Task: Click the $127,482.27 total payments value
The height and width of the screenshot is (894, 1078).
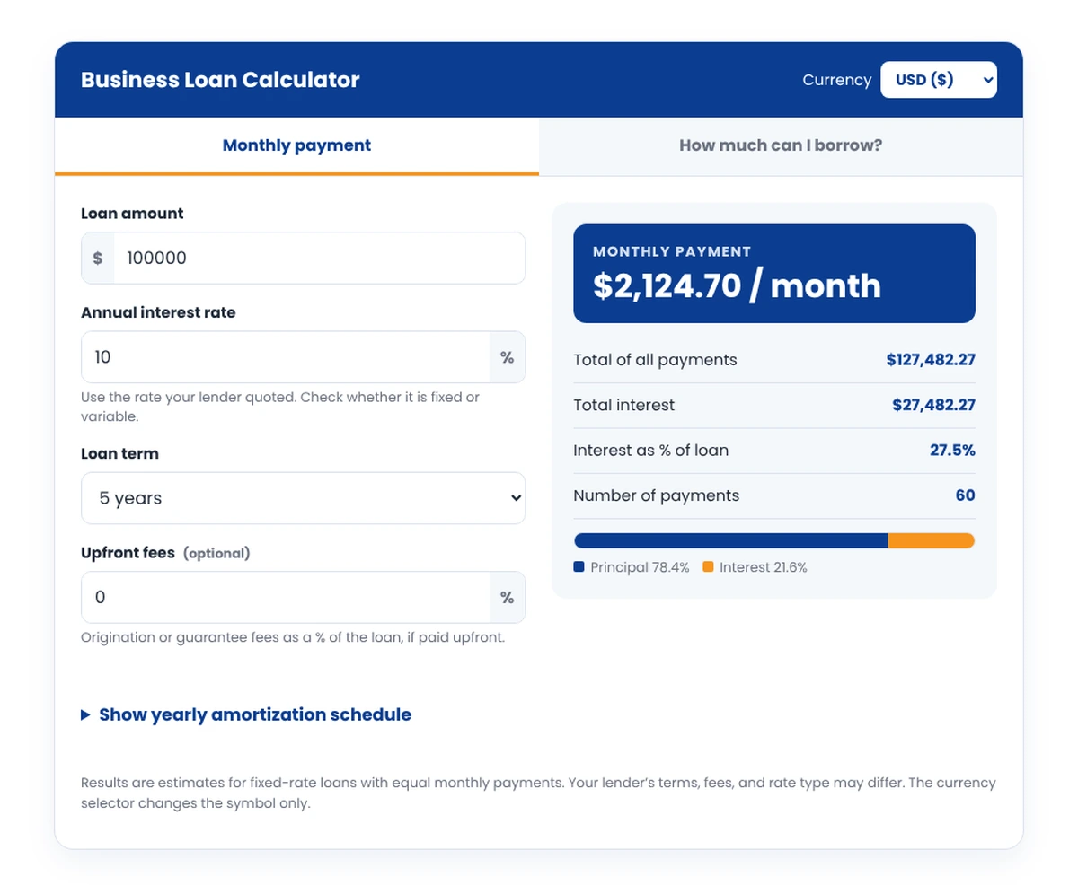Action: click(931, 360)
